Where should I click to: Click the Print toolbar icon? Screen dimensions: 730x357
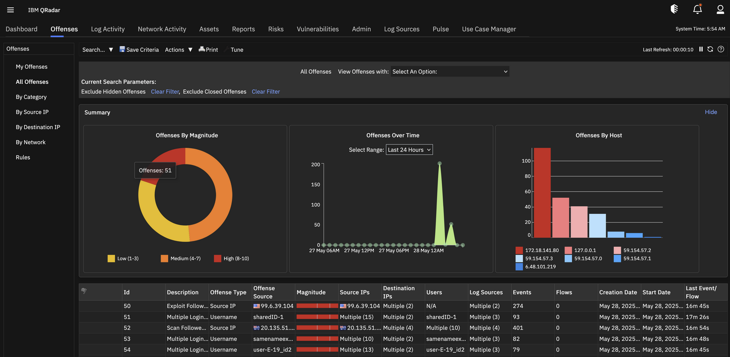tap(202, 49)
